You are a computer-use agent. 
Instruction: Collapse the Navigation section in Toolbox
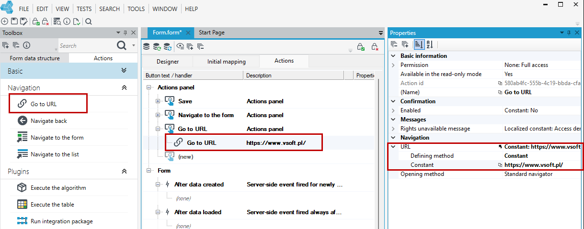(x=124, y=87)
